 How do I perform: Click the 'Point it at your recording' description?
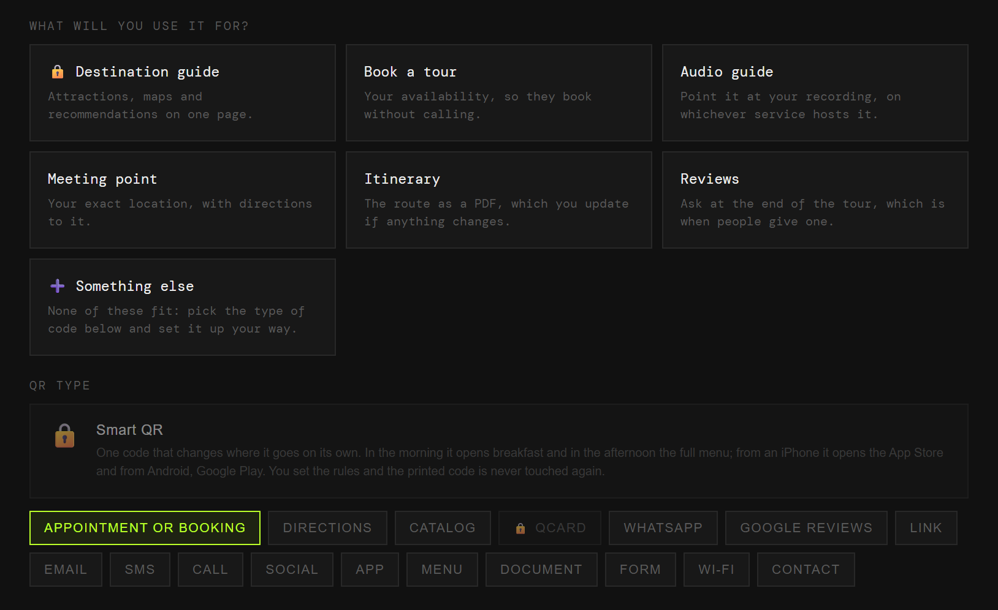pos(791,105)
